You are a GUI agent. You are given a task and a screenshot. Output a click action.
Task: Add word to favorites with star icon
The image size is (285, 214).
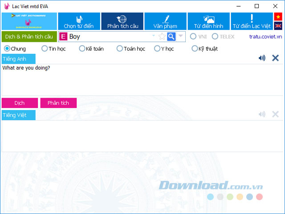pos(162,37)
